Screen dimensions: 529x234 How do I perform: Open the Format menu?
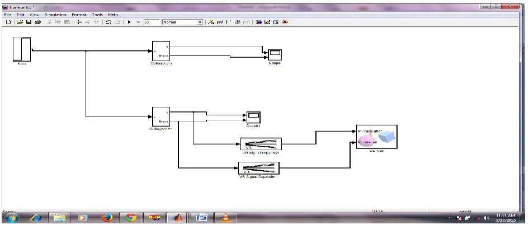[x=79, y=15]
